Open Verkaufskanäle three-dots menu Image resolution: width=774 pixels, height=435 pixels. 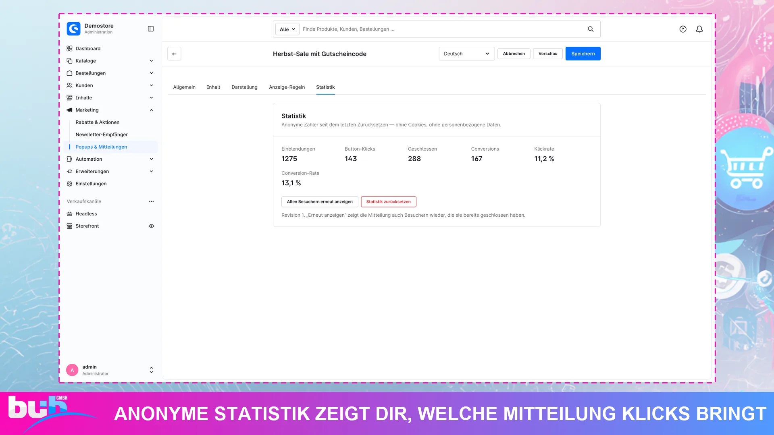[x=152, y=201]
